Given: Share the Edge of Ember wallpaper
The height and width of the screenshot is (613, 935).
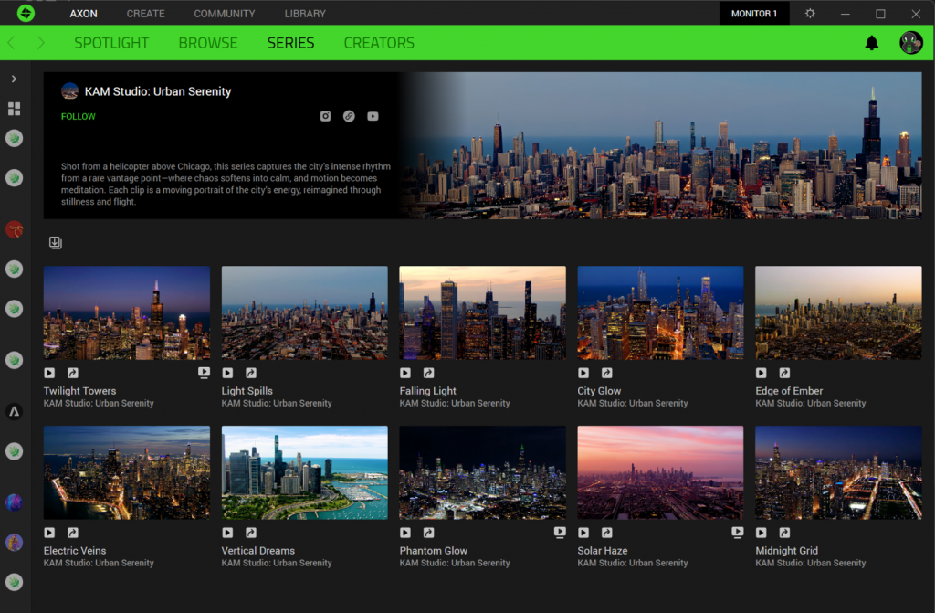Looking at the screenshot, I should 784,373.
